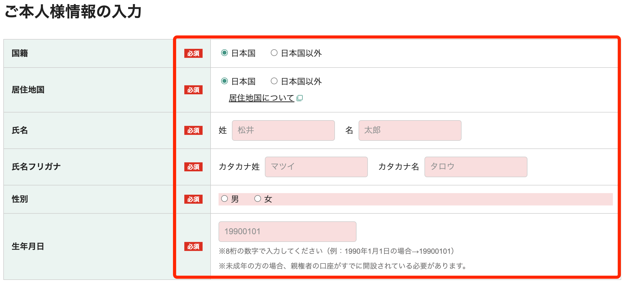Select 日本国以外 for 国籍
This screenshot has height=283, width=625.
pyautogui.click(x=274, y=53)
